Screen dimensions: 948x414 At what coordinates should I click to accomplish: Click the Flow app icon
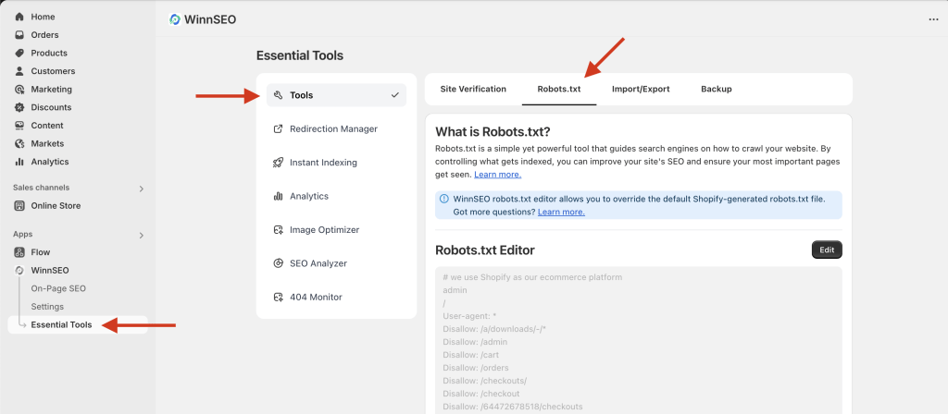(19, 252)
